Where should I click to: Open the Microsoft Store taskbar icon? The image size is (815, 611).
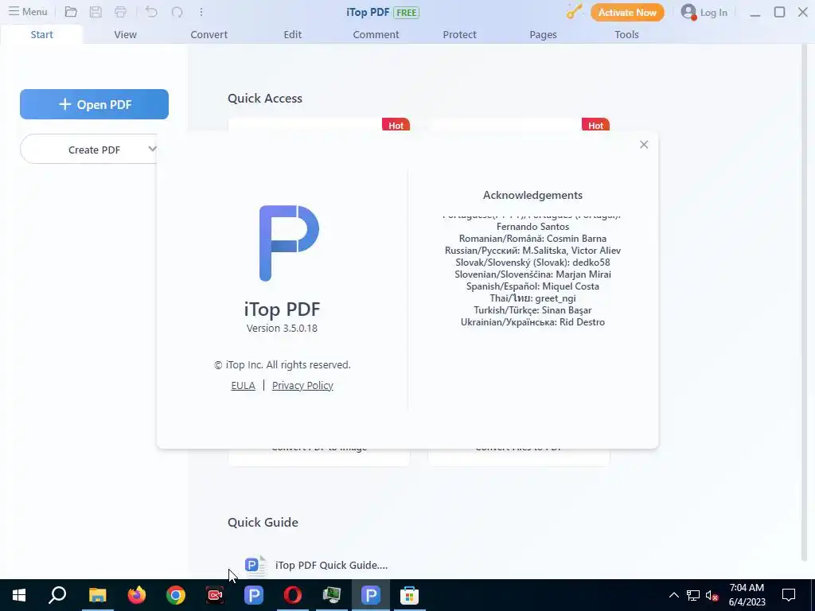tap(409, 595)
